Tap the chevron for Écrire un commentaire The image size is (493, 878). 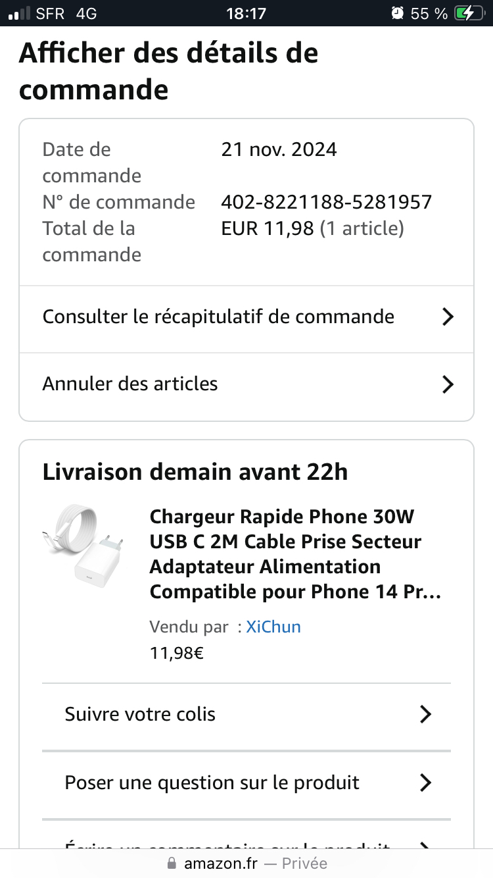(425, 845)
